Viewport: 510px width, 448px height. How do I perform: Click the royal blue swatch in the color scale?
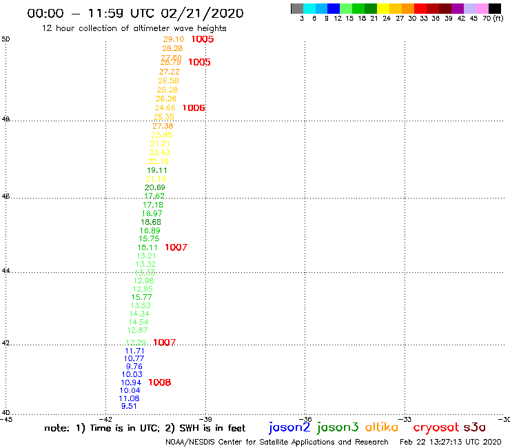coord(334,9)
